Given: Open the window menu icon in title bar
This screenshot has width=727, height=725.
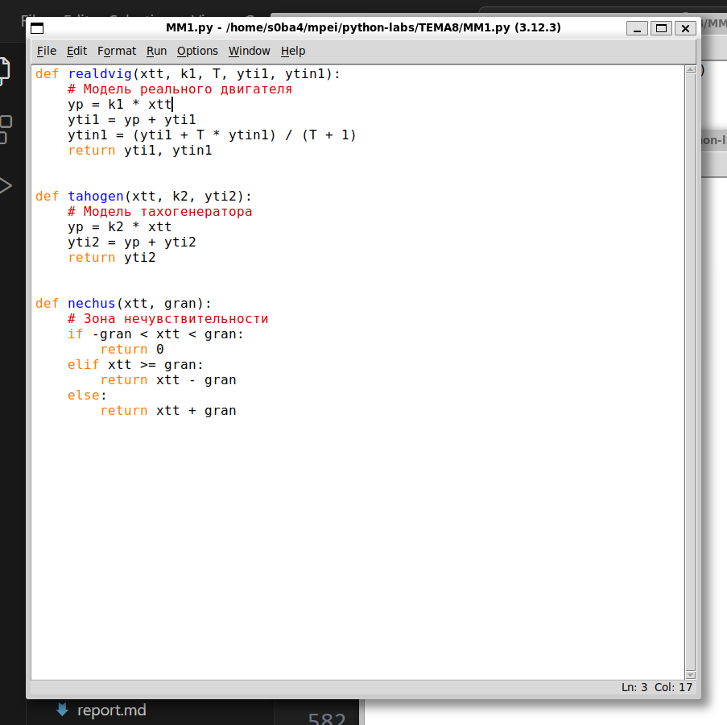Looking at the screenshot, I should tap(37, 28).
